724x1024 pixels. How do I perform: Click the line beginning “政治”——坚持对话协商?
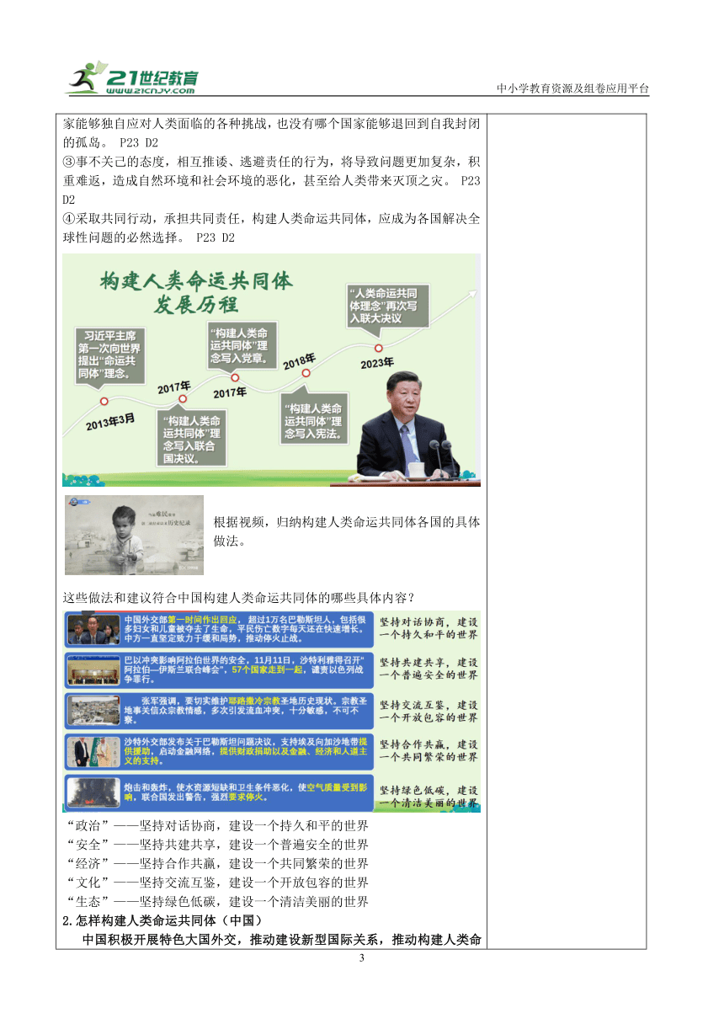[x=216, y=825]
